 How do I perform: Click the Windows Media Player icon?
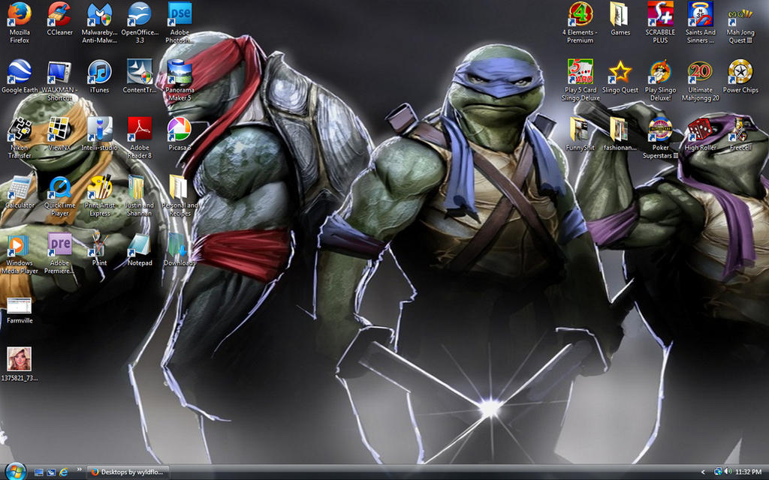20,245
